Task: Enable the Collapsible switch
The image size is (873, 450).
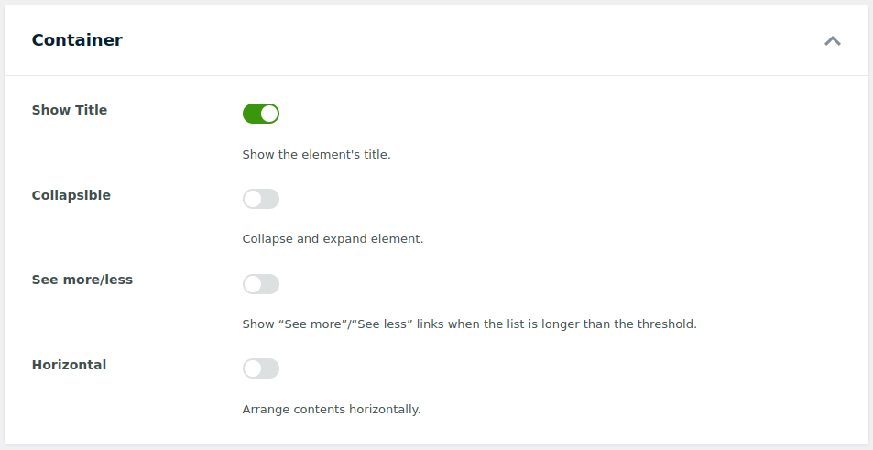Action: coord(260,199)
